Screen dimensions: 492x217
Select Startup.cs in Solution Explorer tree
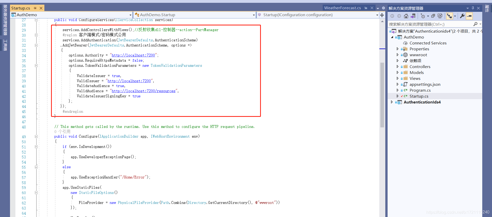(419, 96)
